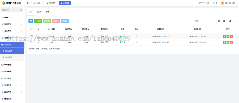Expand 卡密管理 using its chevron
The image size is (239, 103).
click(21, 65)
